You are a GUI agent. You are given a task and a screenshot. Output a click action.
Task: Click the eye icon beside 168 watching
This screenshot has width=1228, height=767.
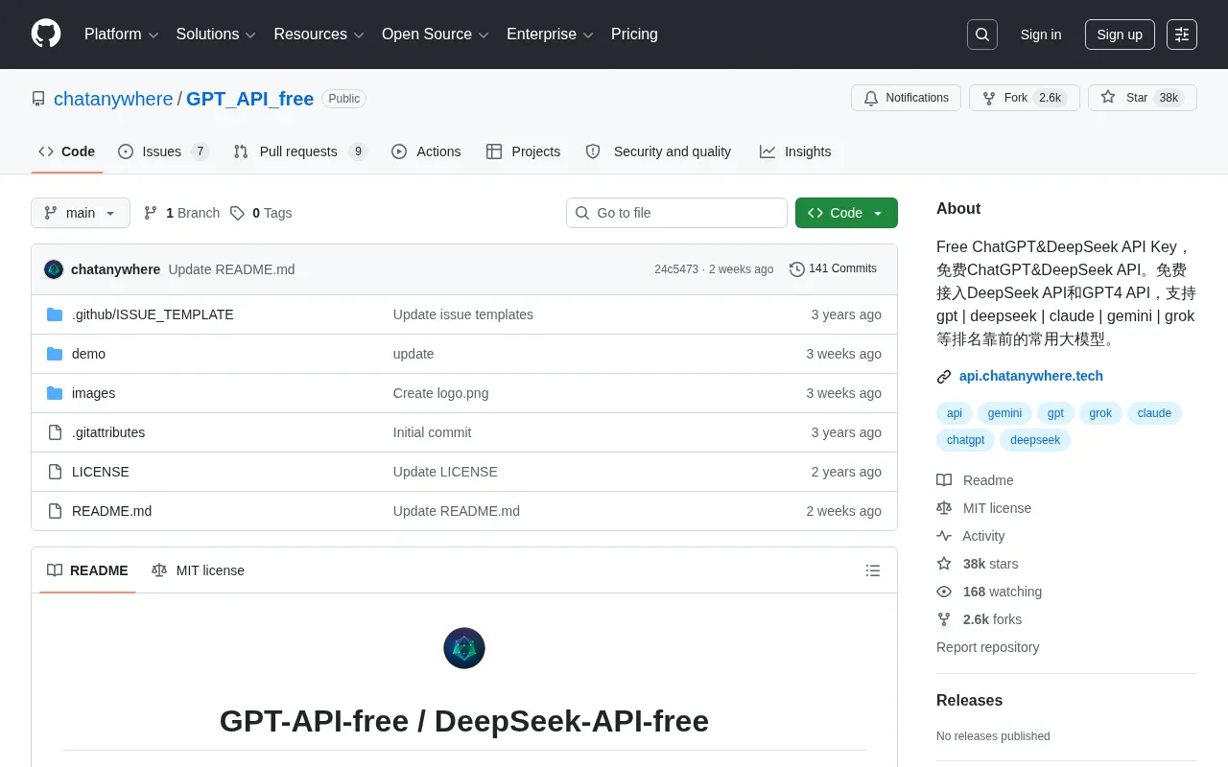tap(944, 592)
